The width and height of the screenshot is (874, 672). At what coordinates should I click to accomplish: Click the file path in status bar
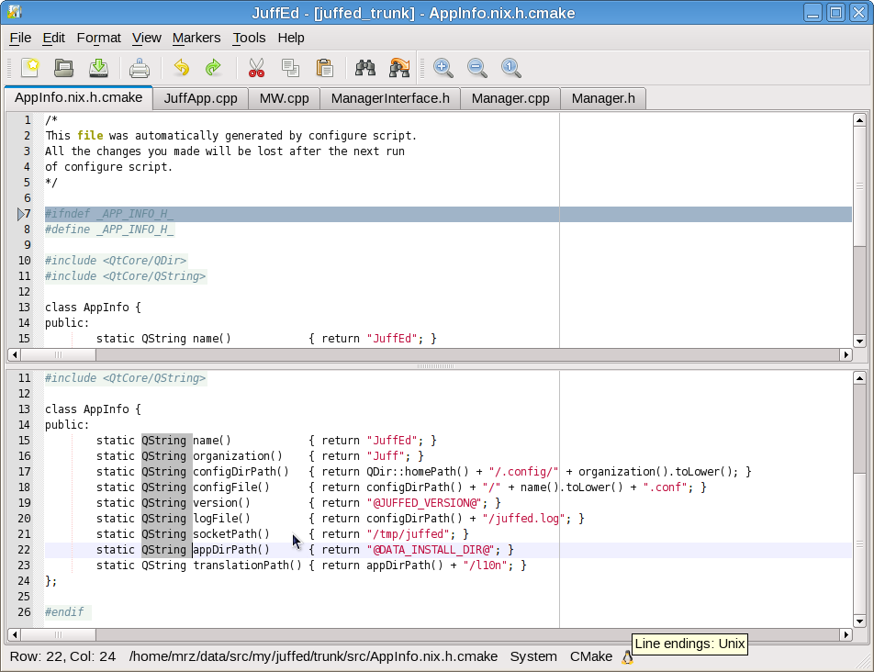[x=313, y=657]
